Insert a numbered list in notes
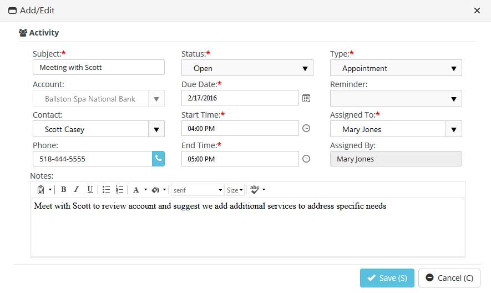Image resolution: width=491 pixels, height=293 pixels. point(119,190)
